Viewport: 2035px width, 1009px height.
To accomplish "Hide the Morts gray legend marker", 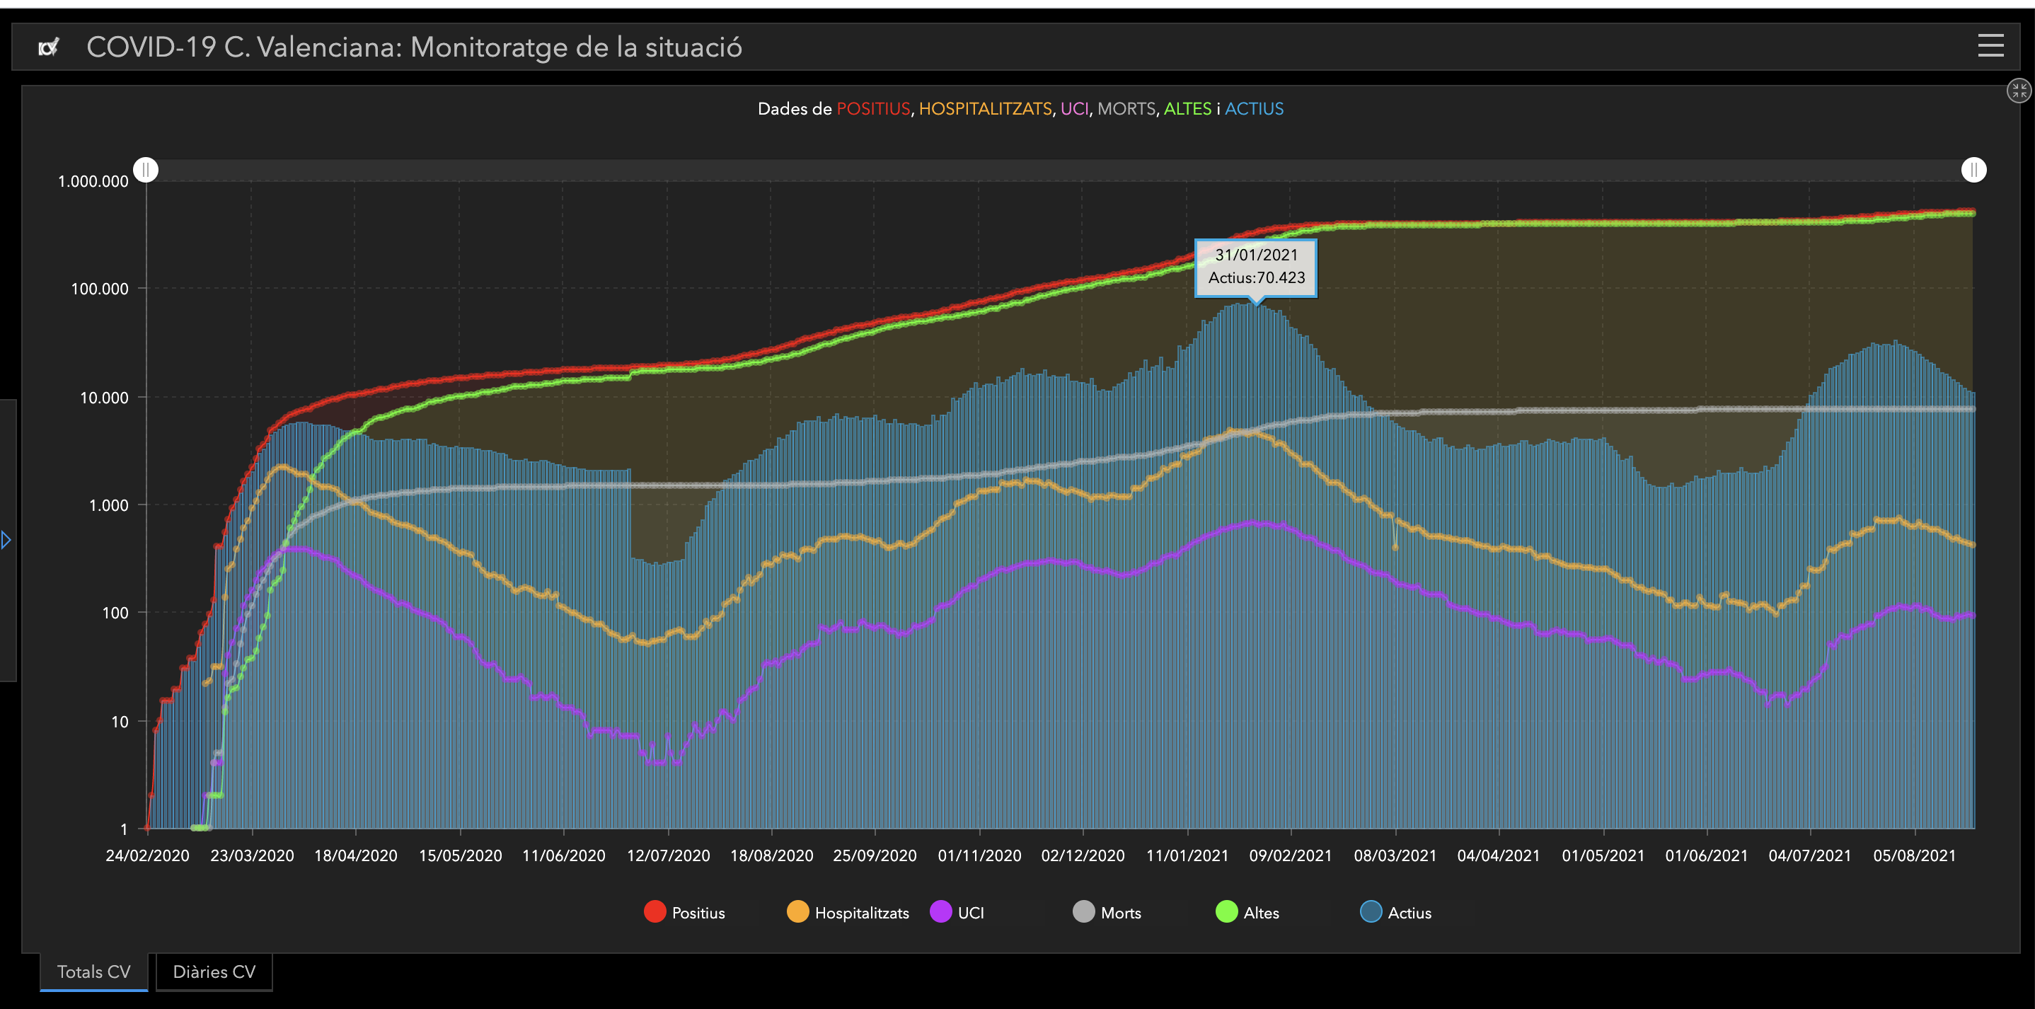I will (x=1084, y=912).
